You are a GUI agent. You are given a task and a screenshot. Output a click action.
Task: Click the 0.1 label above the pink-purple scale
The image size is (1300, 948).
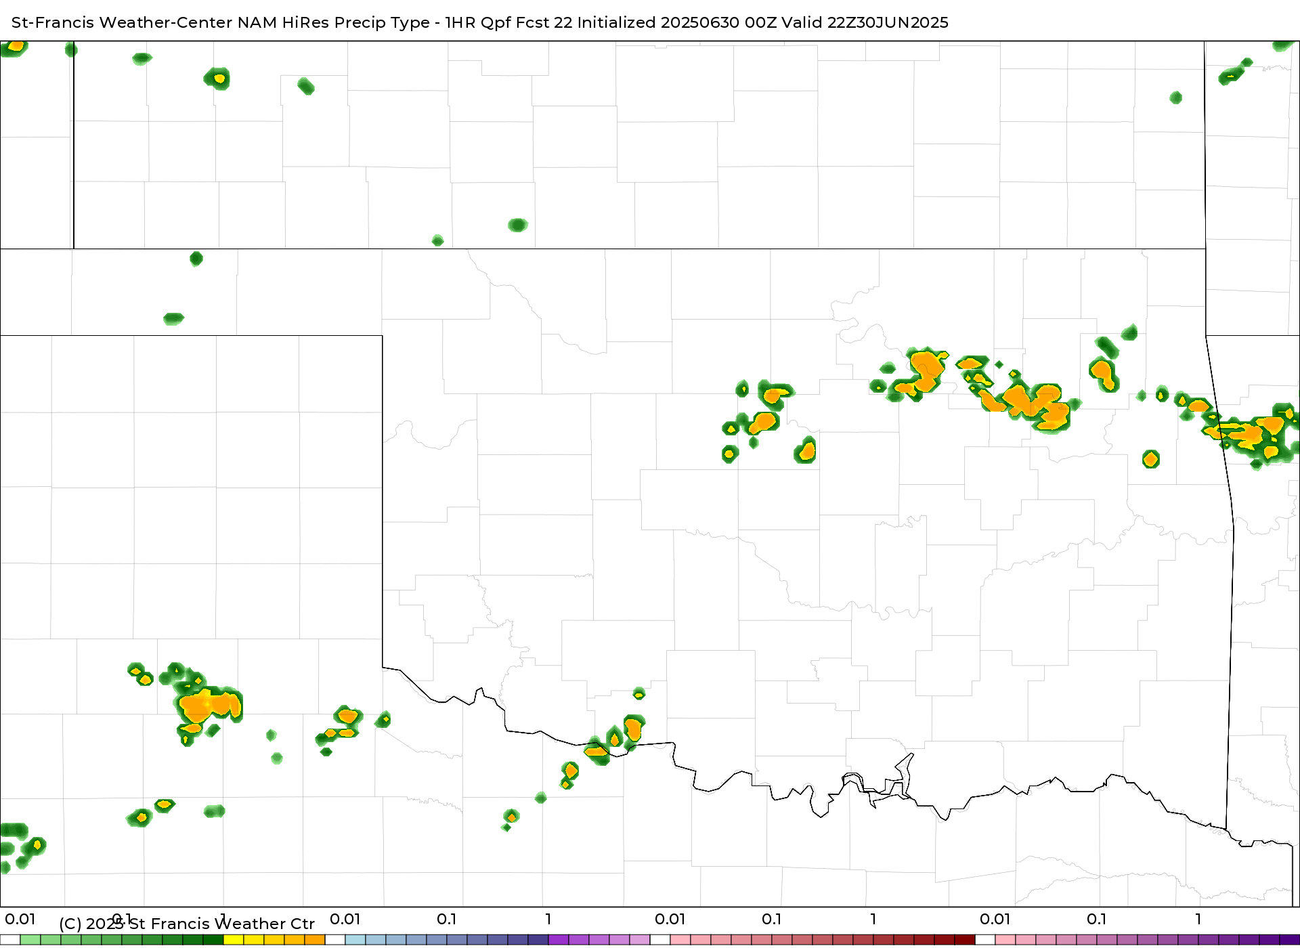click(x=1097, y=919)
